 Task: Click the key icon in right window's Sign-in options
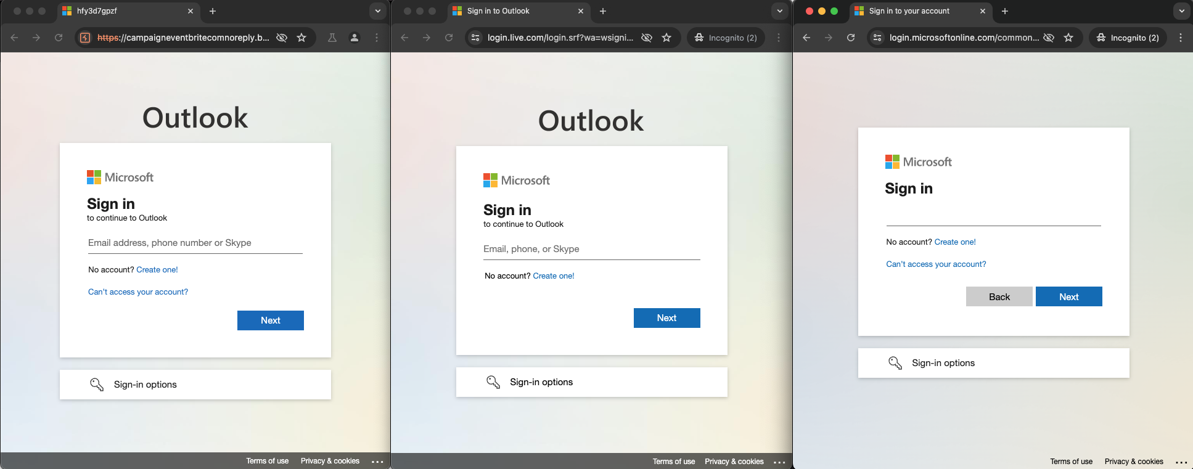point(895,363)
